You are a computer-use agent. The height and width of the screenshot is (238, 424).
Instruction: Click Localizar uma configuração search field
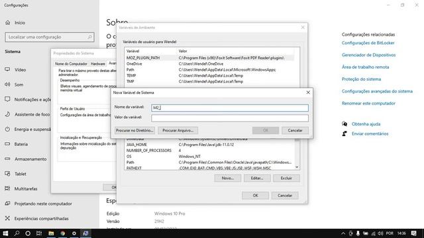pos(50,37)
